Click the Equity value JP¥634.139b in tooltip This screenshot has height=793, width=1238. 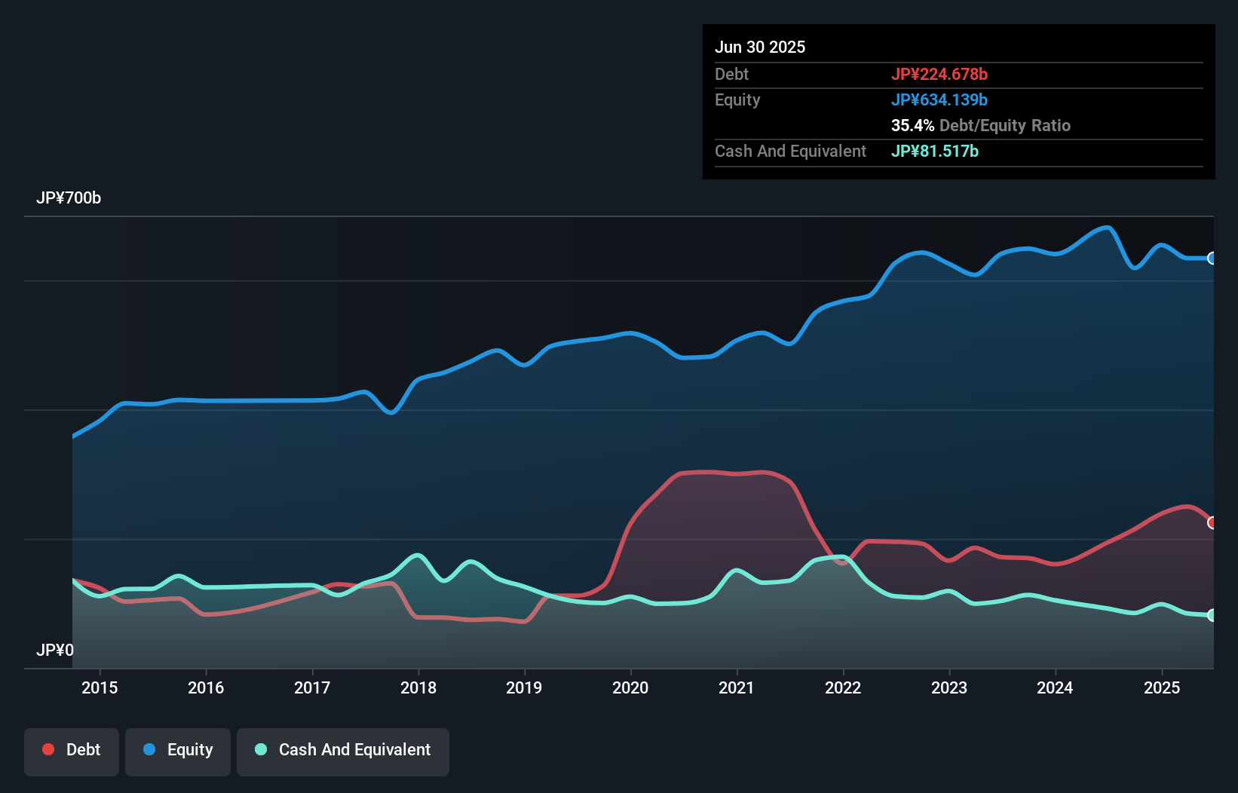click(940, 100)
